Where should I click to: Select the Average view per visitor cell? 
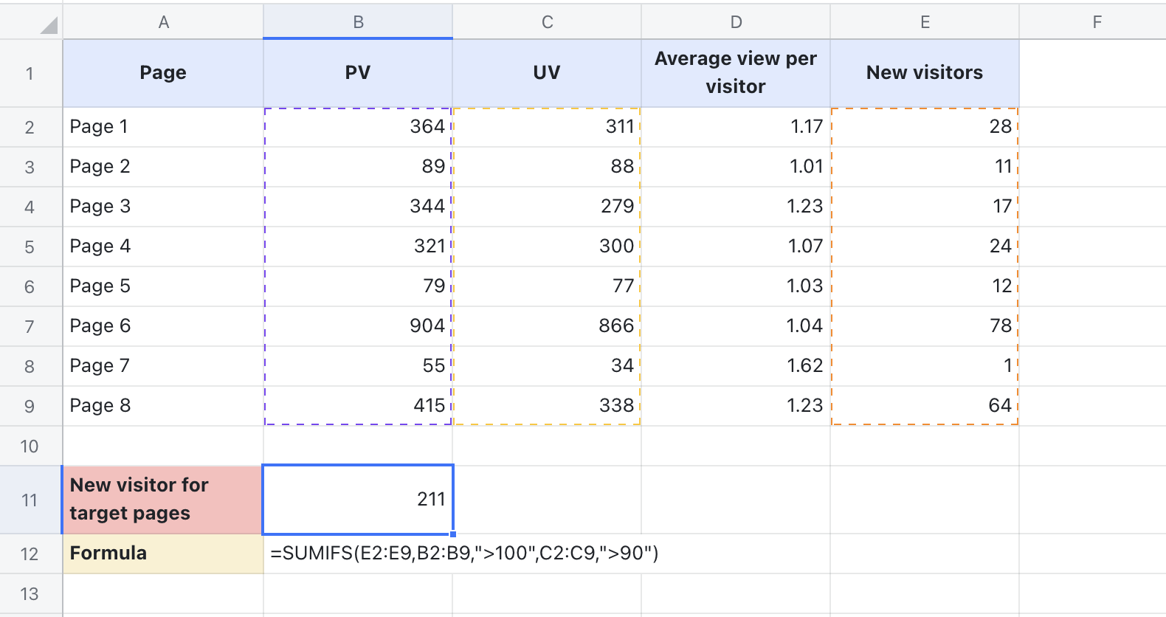736,73
